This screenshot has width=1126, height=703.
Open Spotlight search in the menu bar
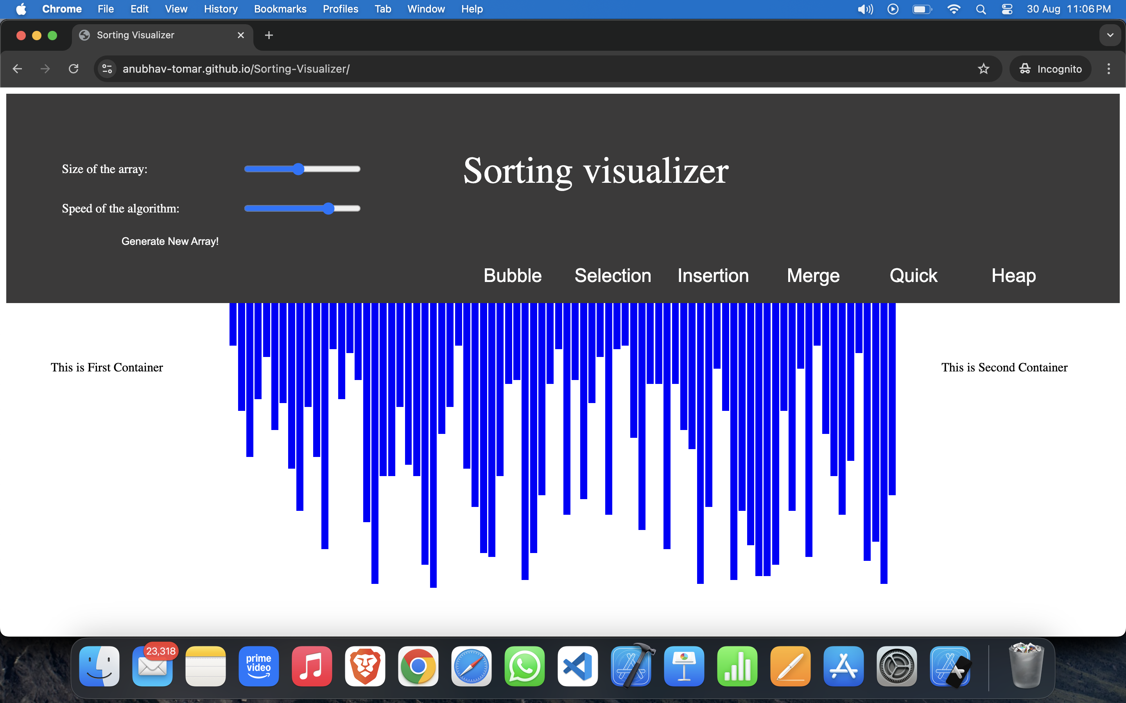click(x=981, y=9)
